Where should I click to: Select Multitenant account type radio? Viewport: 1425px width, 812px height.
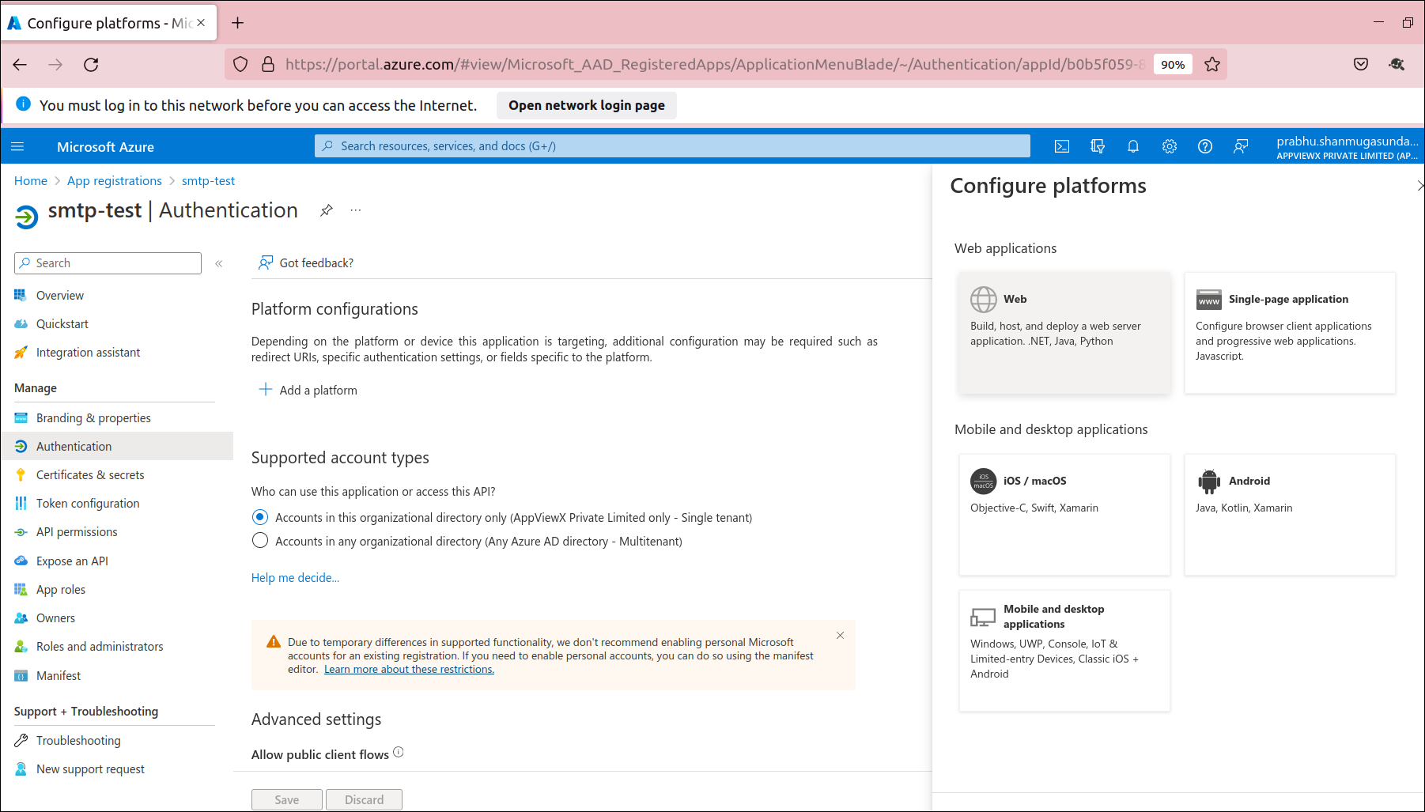[260, 541]
